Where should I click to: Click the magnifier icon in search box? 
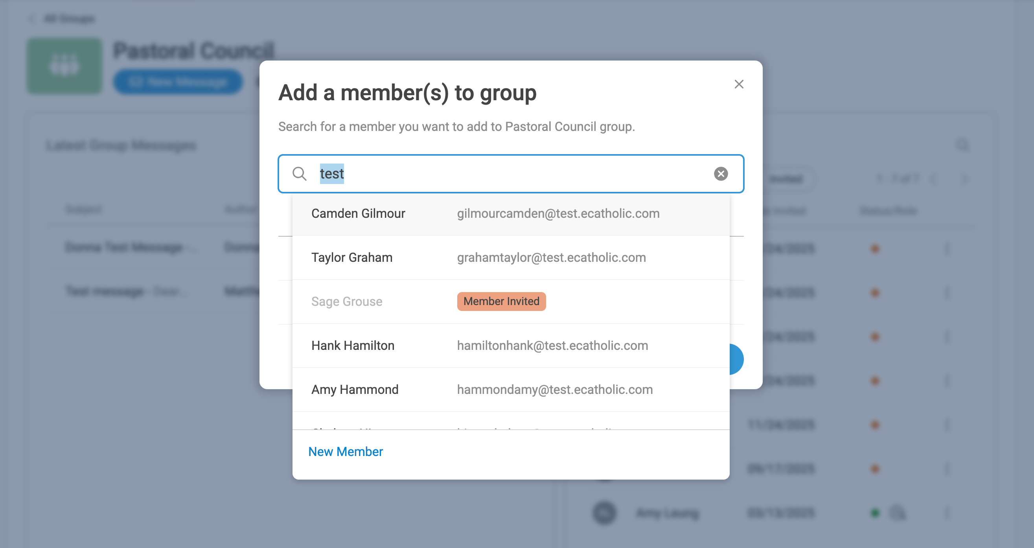tap(299, 174)
